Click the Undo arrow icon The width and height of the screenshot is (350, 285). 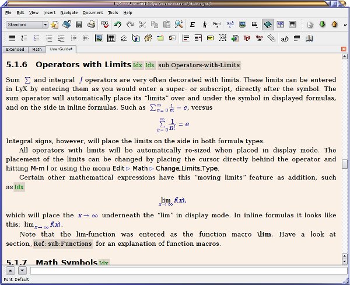[x=117, y=25]
